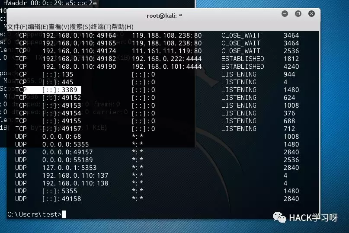The image size is (349, 233).
Task: Click UDP address 127.0.0.1:5353
Action: pyautogui.click(x=70, y=168)
